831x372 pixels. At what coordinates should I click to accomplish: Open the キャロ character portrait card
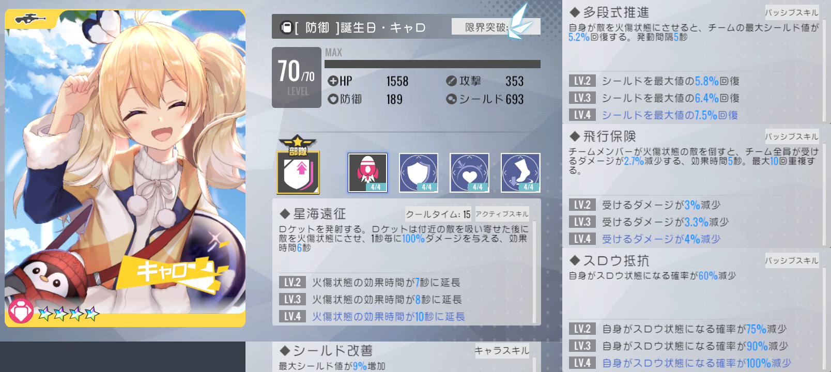coord(125,168)
